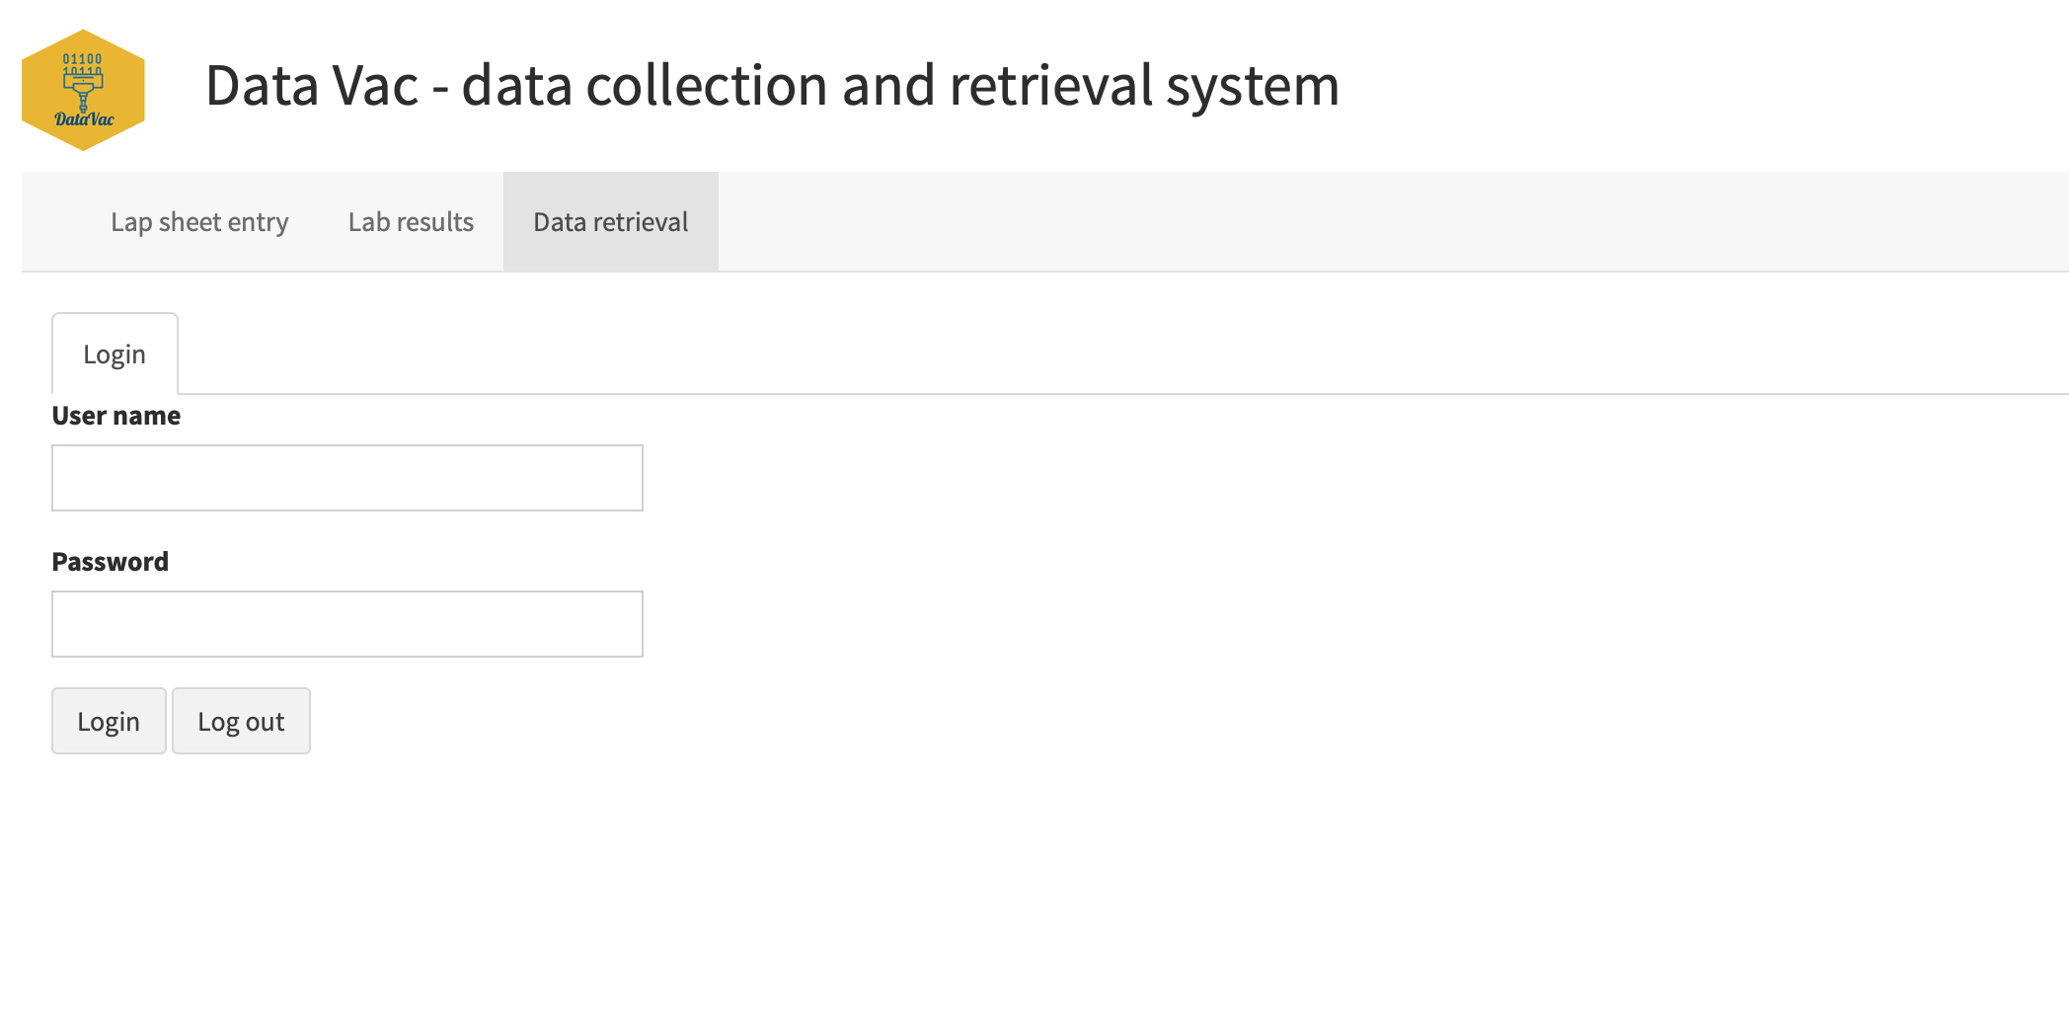Click the binary digits in the logo
The image size is (2069, 1023).
83,64
